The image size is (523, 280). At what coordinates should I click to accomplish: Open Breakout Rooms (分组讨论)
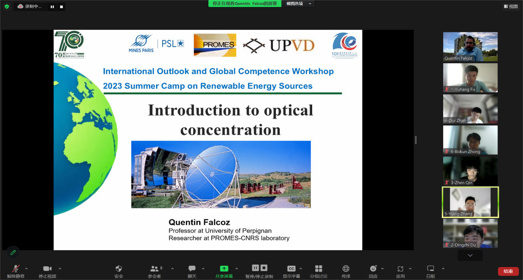(x=319, y=269)
